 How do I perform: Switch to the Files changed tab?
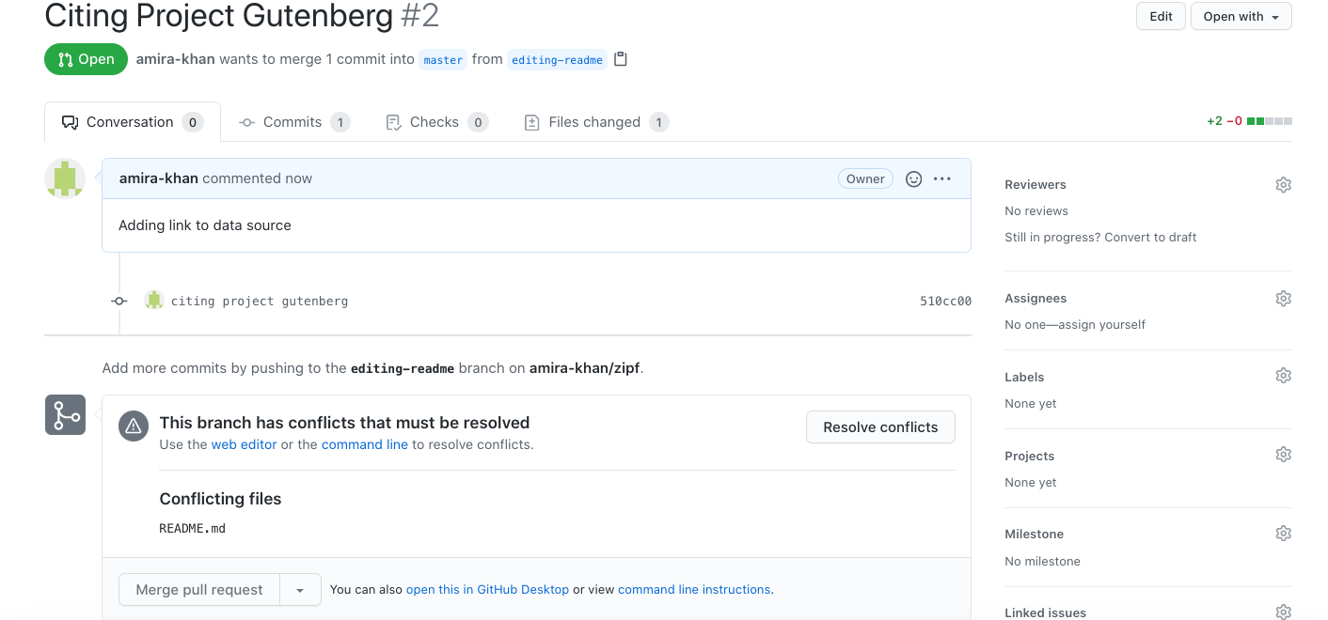pos(596,122)
